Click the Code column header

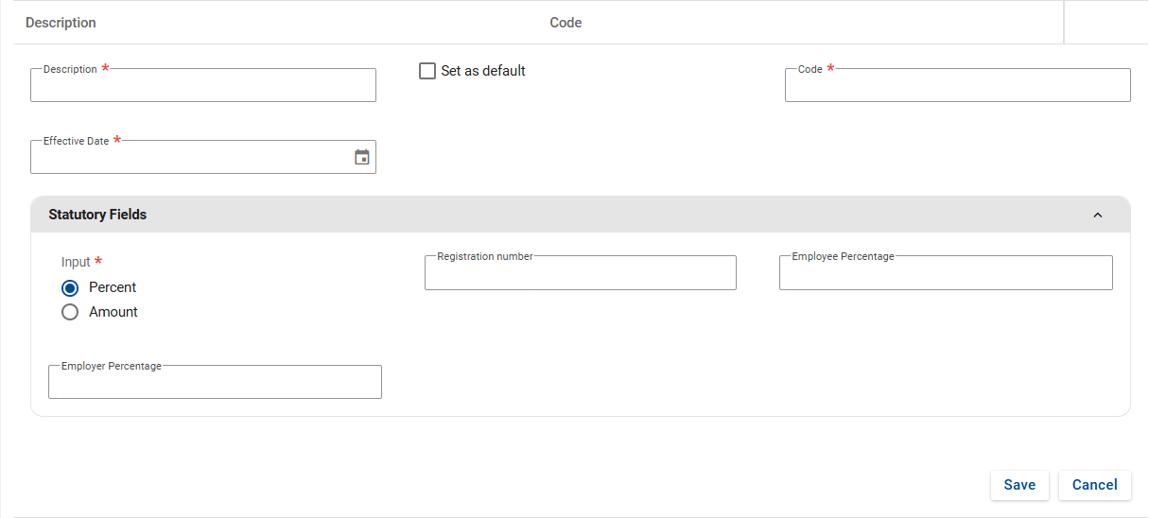point(566,23)
